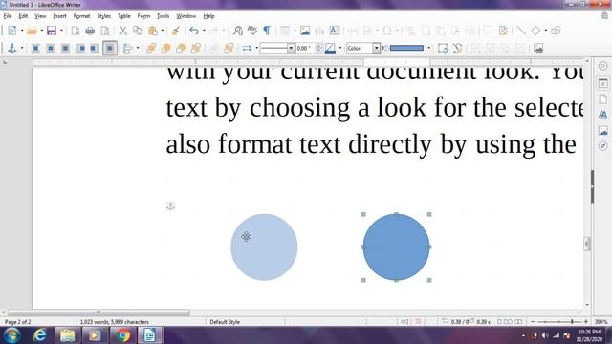Image resolution: width=612 pixels, height=344 pixels.
Task: Insert chart icon
Action: 319,31
